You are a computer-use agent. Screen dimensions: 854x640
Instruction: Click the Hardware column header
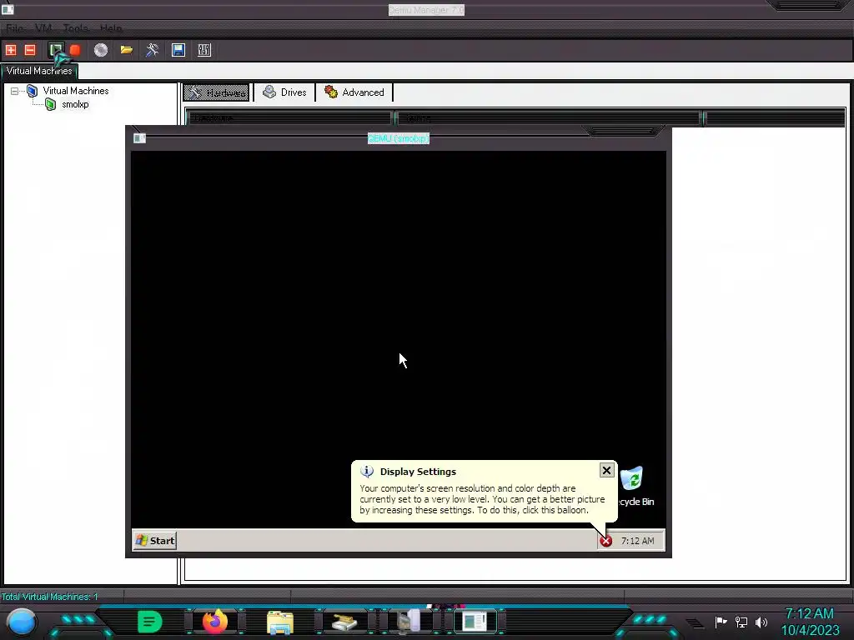pos(289,117)
